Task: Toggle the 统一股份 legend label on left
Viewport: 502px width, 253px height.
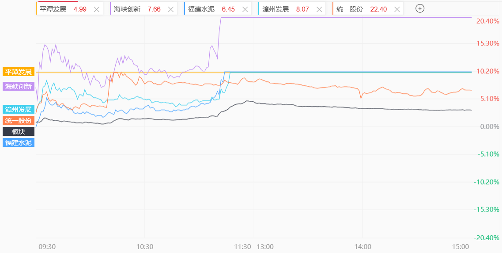Action: (18, 121)
